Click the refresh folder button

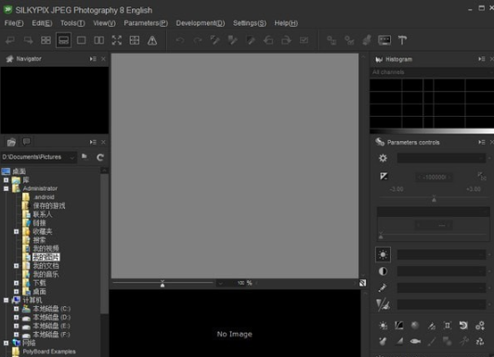[x=100, y=158]
